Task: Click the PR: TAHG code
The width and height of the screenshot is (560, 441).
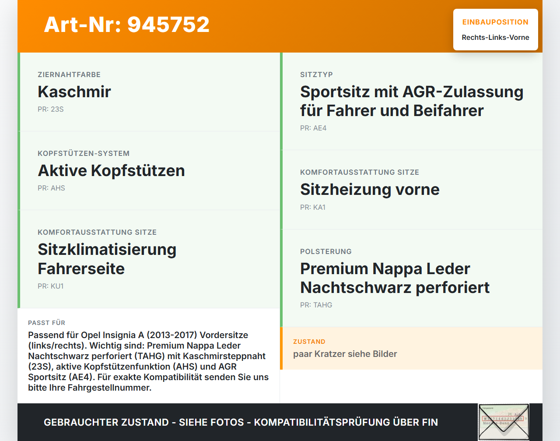Action: (x=316, y=305)
